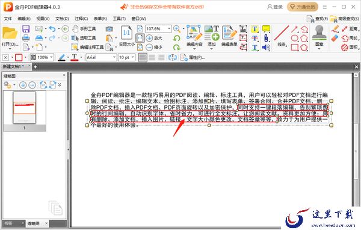Click the highlight fill color pen swatch
This screenshot has height=230, width=361.
pos(61,57)
